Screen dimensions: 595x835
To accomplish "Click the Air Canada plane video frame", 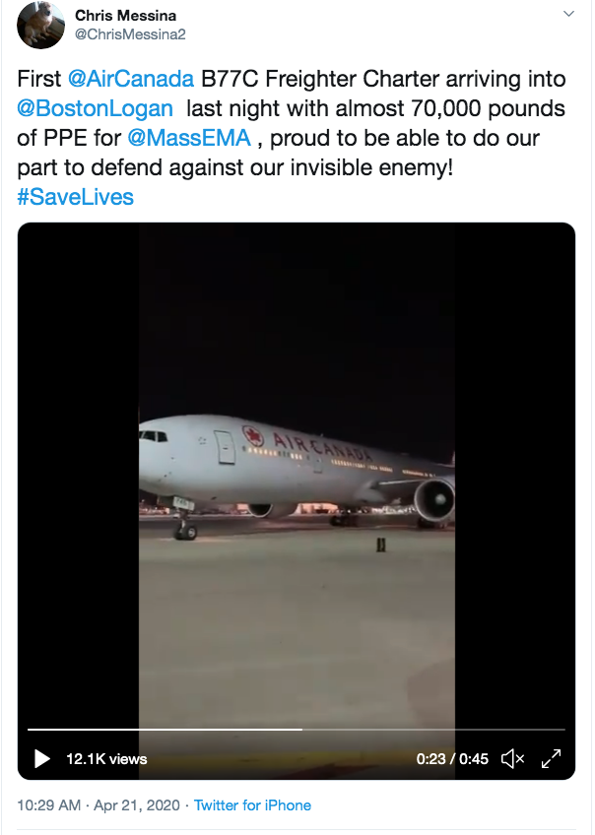I will coord(296,473).
